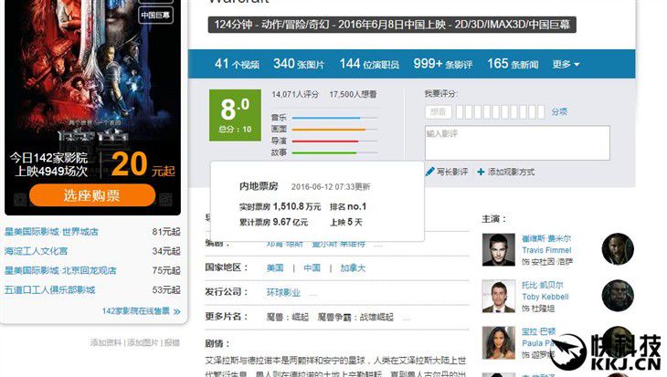Click 报错 report error link
This screenshot has width=667, height=377.
click(x=172, y=342)
